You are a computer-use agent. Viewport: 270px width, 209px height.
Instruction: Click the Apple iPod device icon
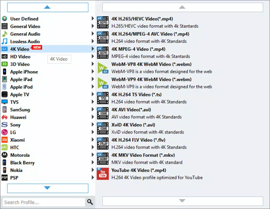click(4, 87)
